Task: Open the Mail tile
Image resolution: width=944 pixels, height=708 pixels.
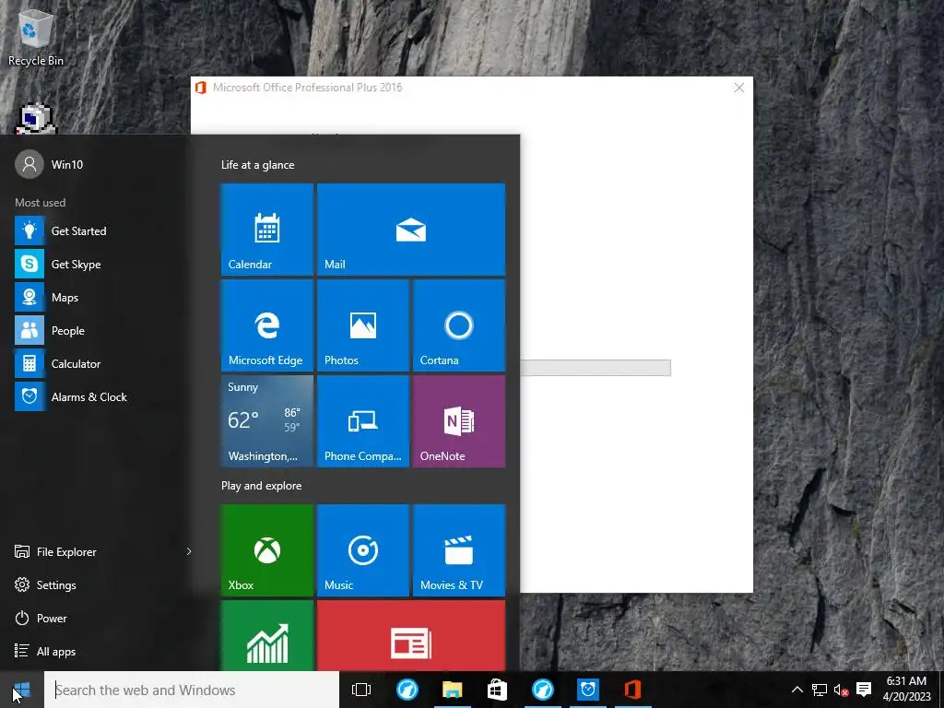Action: (x=410, y=230)
